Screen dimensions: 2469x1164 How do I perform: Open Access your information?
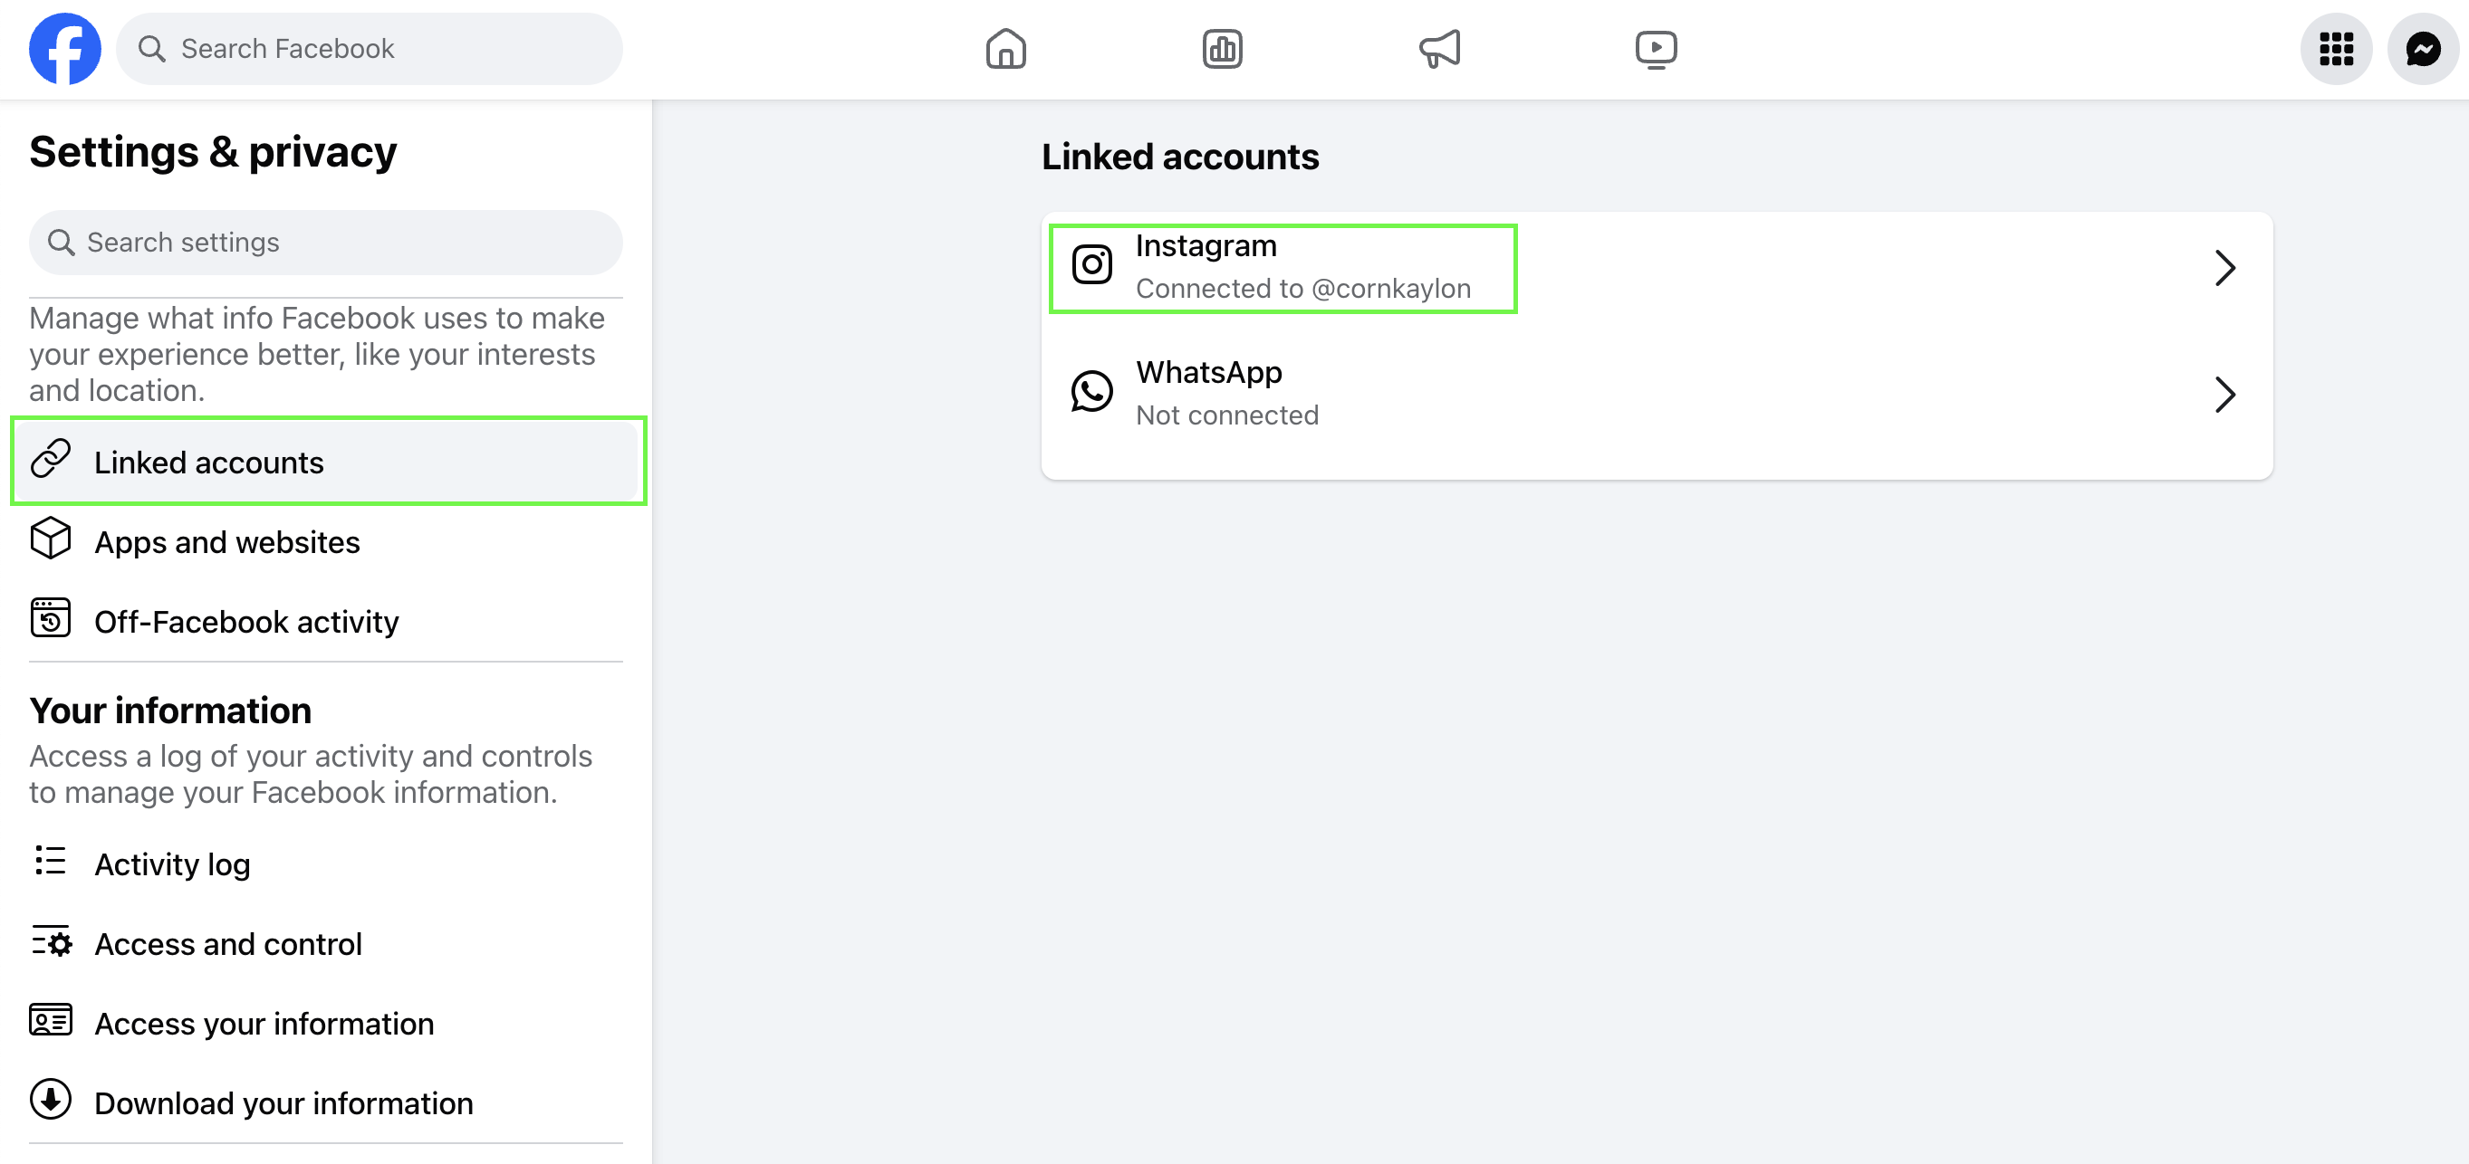263,1023
